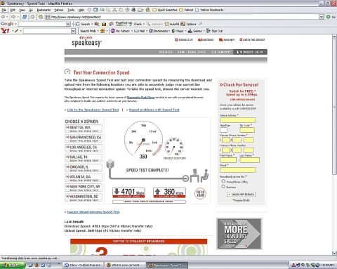Click the upload arrow speed result box

169,192
